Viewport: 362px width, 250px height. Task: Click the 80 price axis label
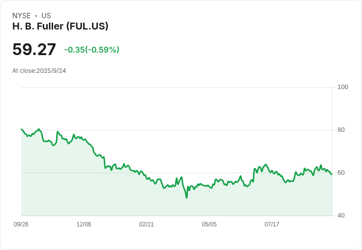tap(341, 130)
